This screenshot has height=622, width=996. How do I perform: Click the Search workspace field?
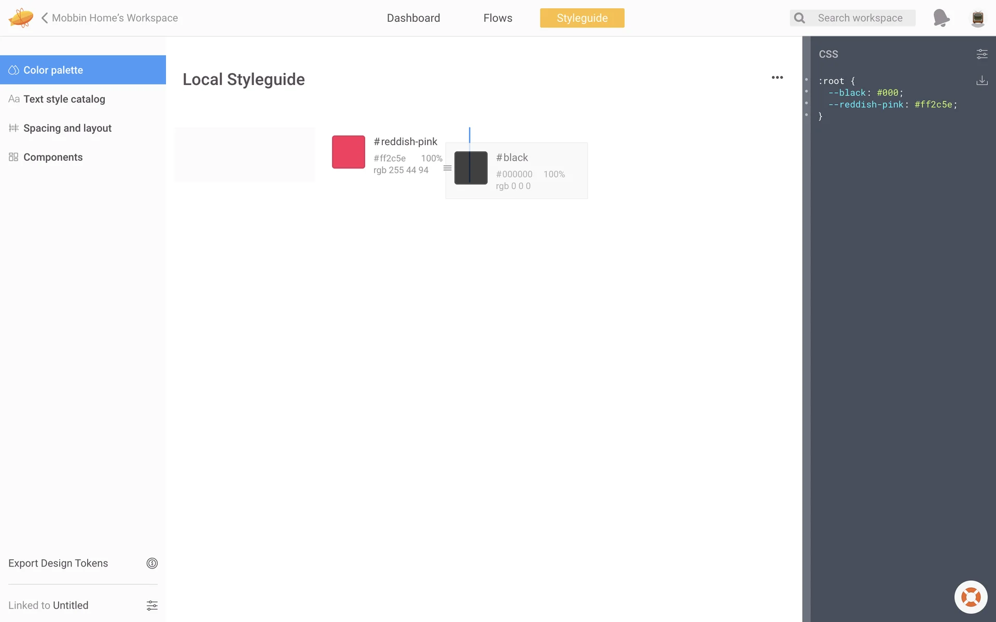[x=860, y=18]
